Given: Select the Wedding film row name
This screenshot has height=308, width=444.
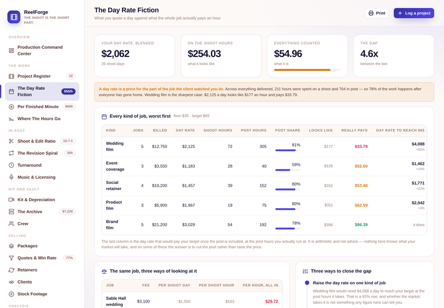Looking at the screenshot, I should [115, 146].
